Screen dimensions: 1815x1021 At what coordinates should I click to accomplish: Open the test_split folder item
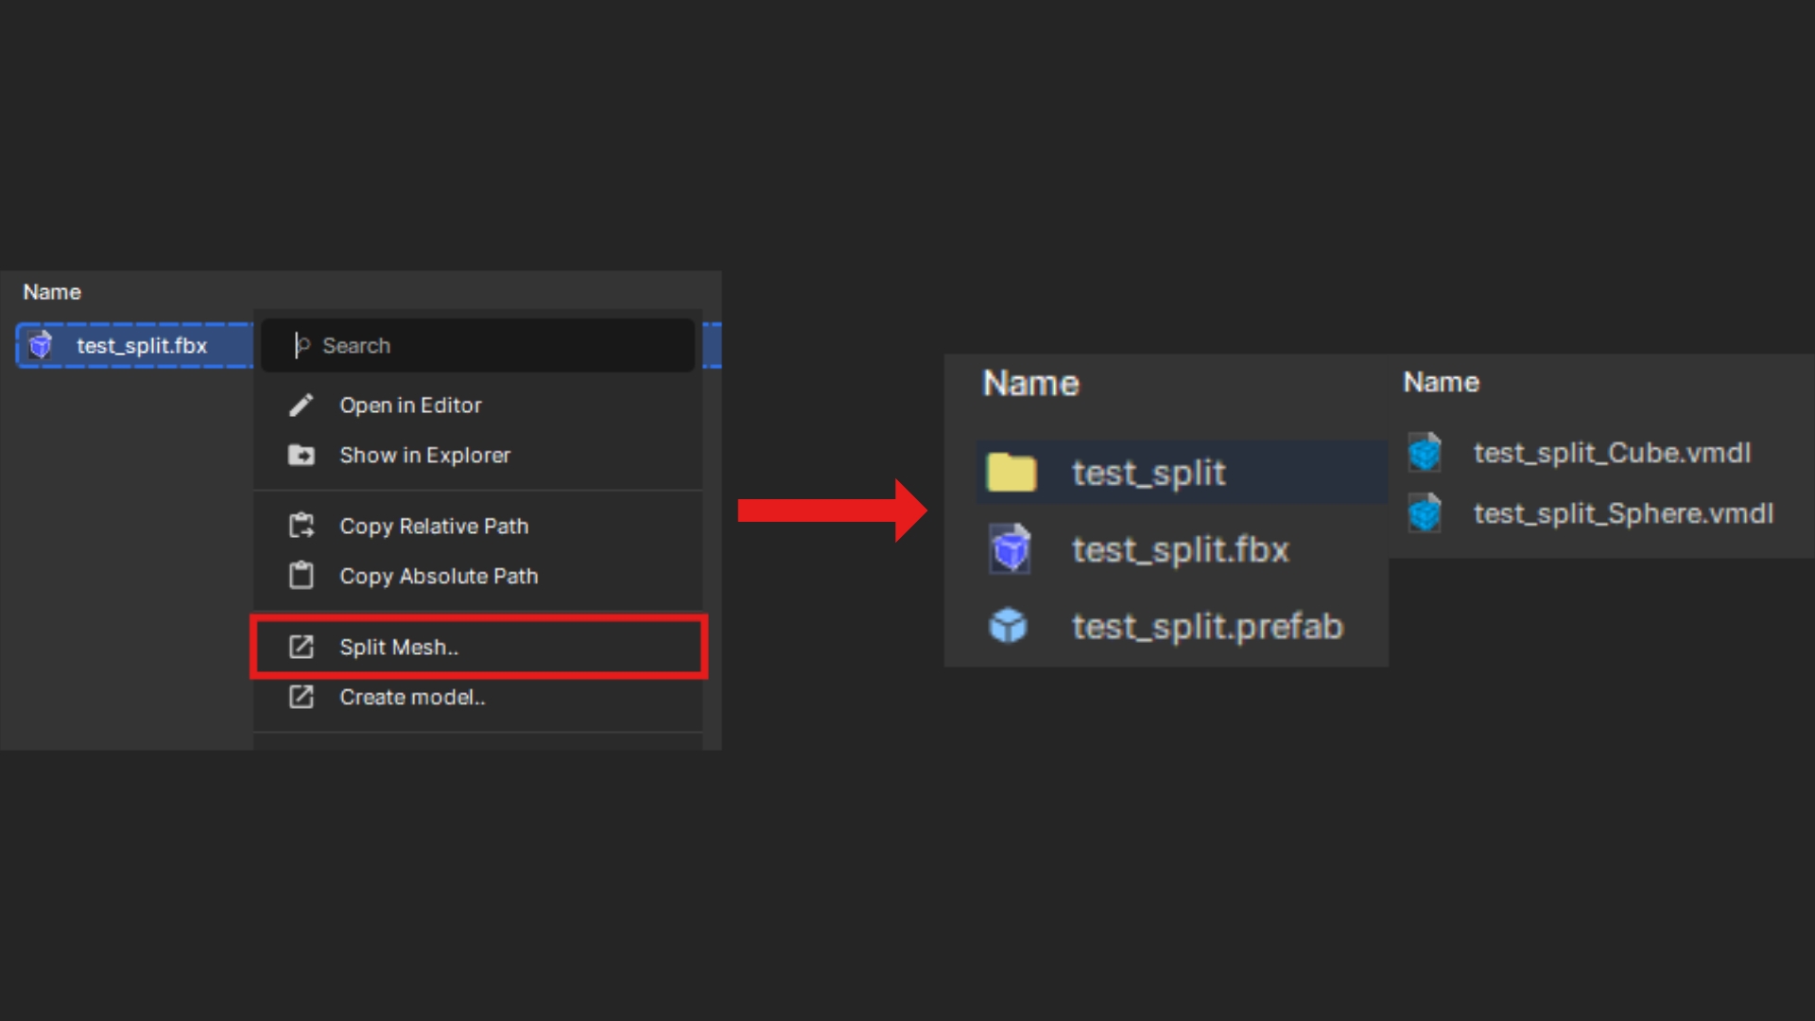[x=1148, y=473]
